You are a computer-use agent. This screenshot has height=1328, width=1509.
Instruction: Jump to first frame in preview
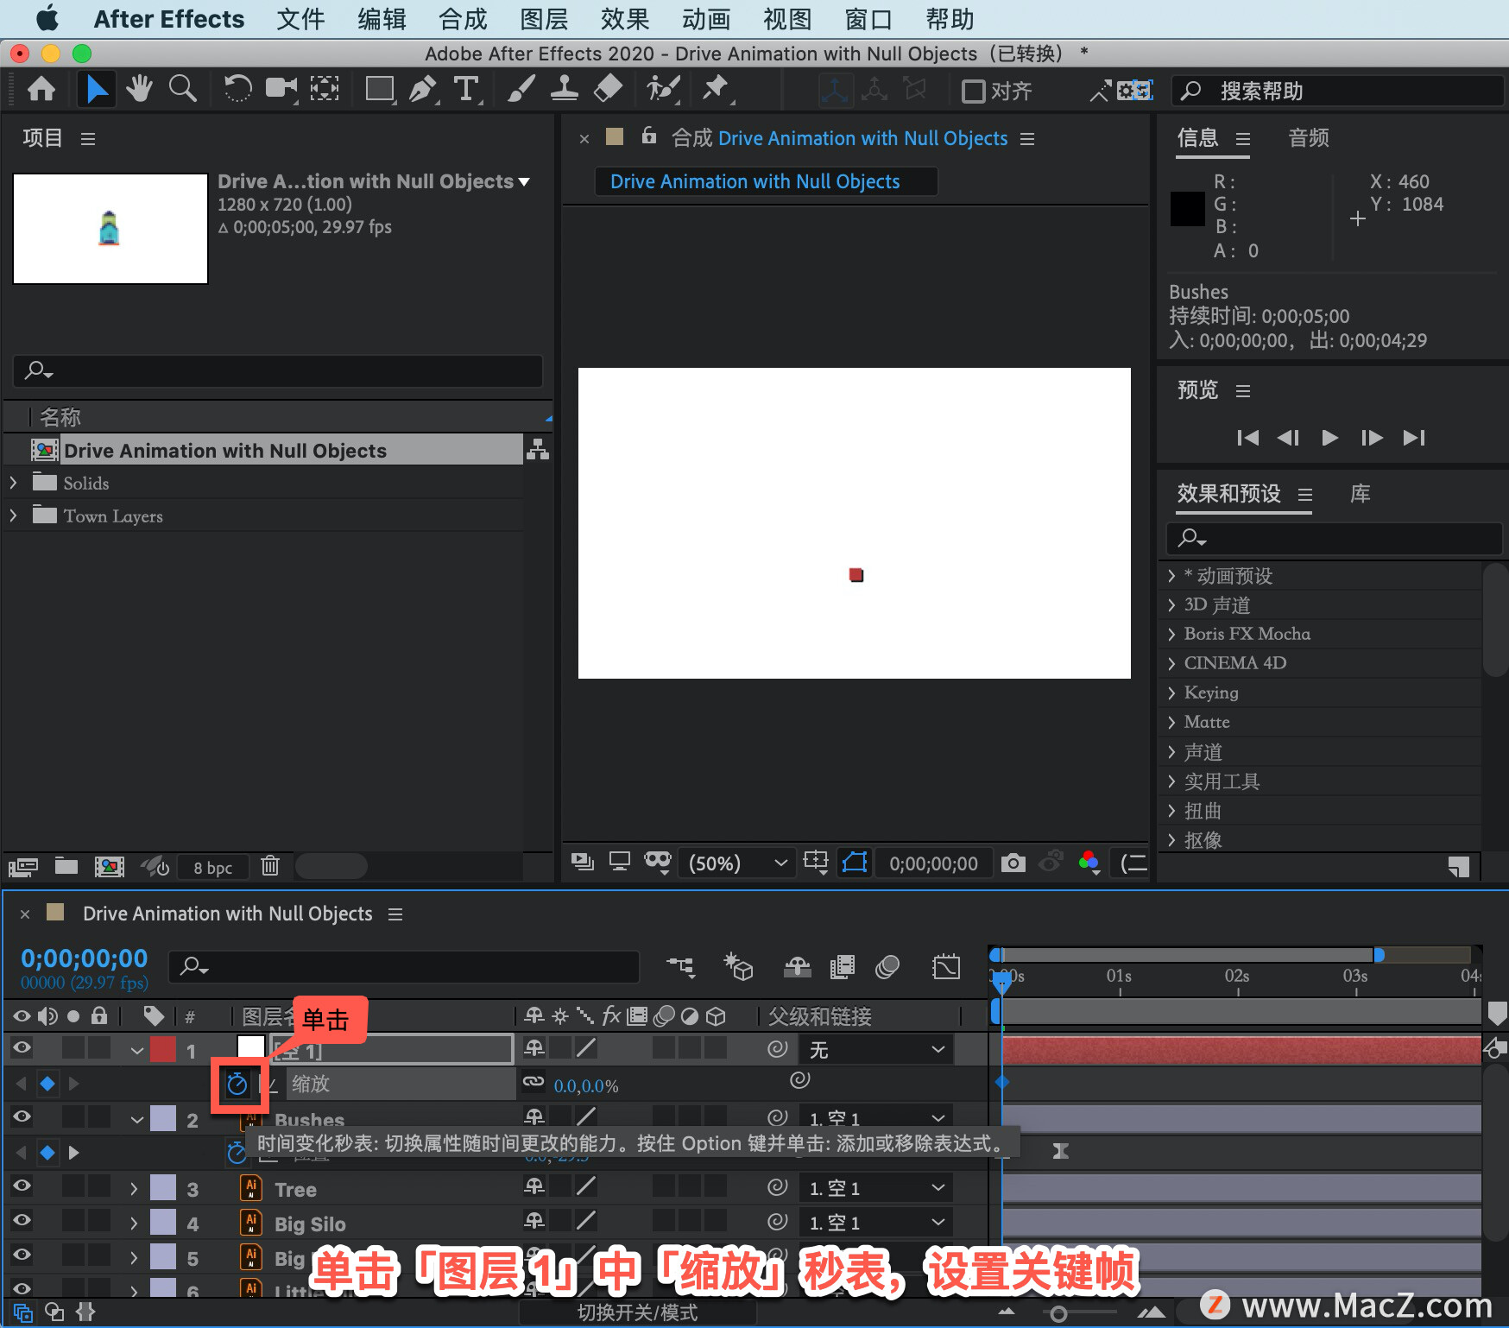tap(1247, 438)
